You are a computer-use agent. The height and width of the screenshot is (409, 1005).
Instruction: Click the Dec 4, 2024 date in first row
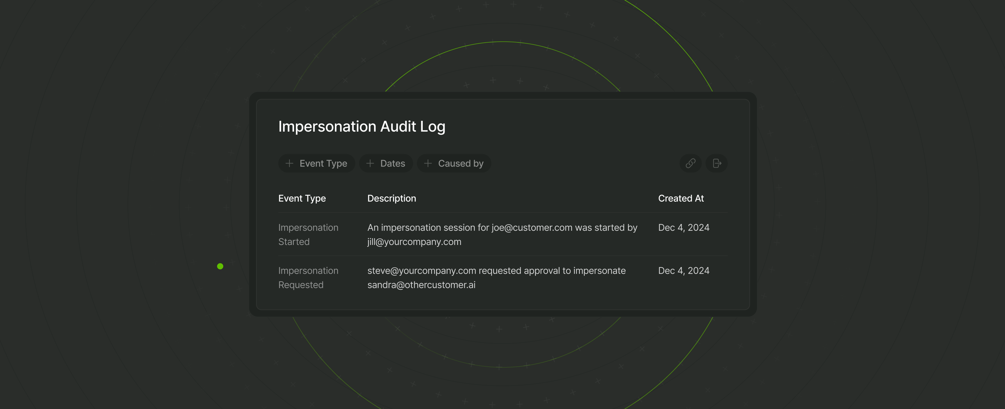click(683, 227)
